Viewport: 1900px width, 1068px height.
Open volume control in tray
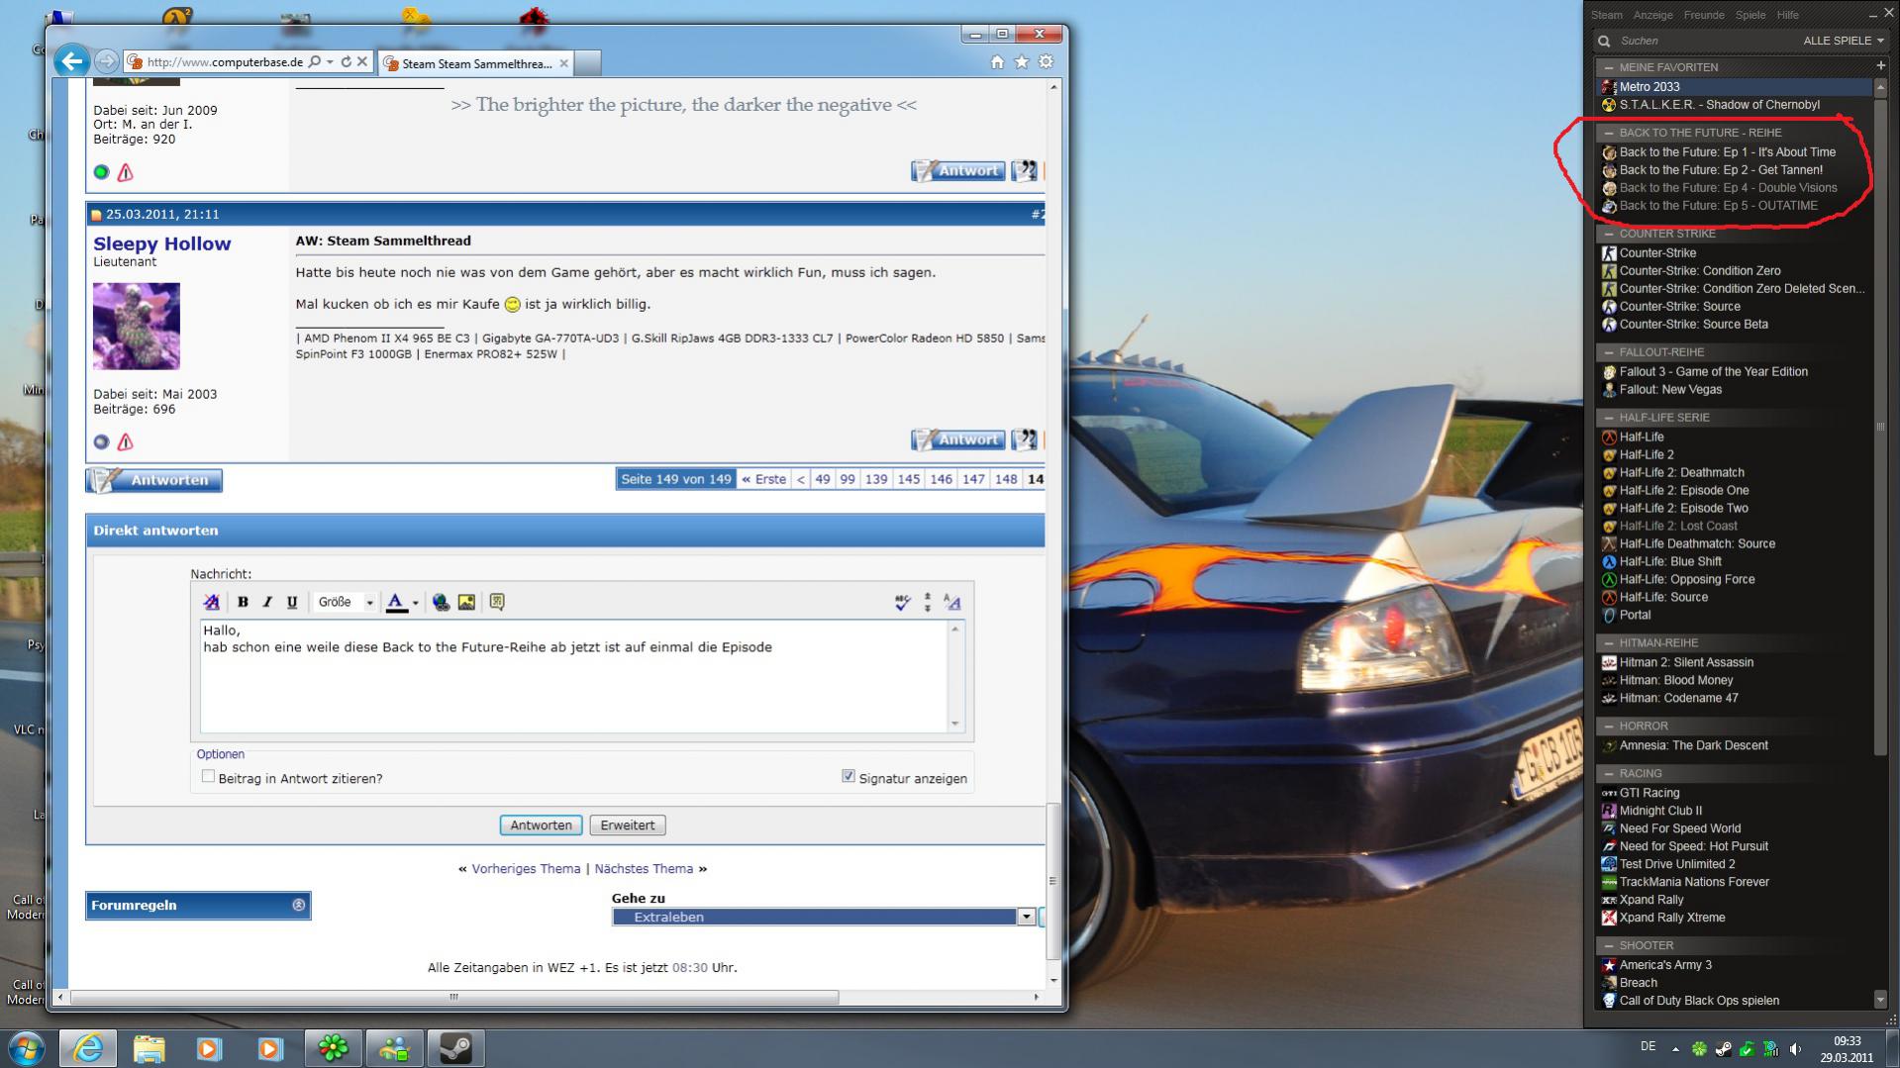point(1795,1048)
